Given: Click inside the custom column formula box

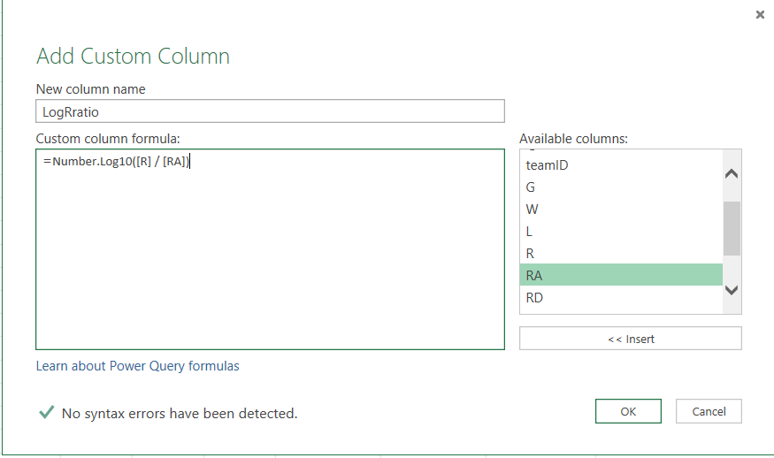Looking at the screenshot, I should (x=270, y=256).
